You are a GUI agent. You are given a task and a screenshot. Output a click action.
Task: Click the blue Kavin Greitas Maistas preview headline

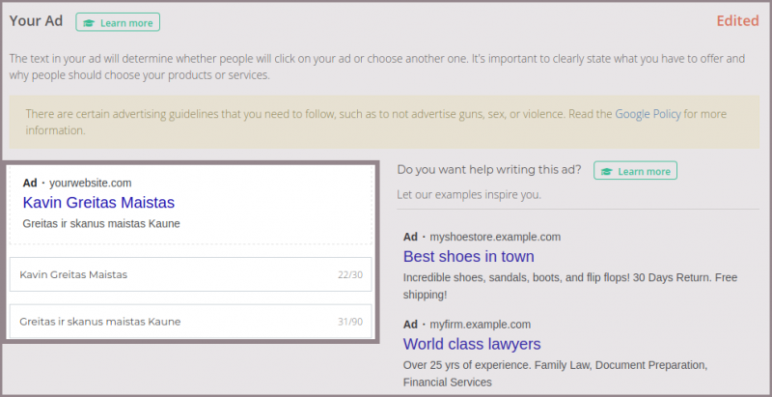(x=97, y=203)
